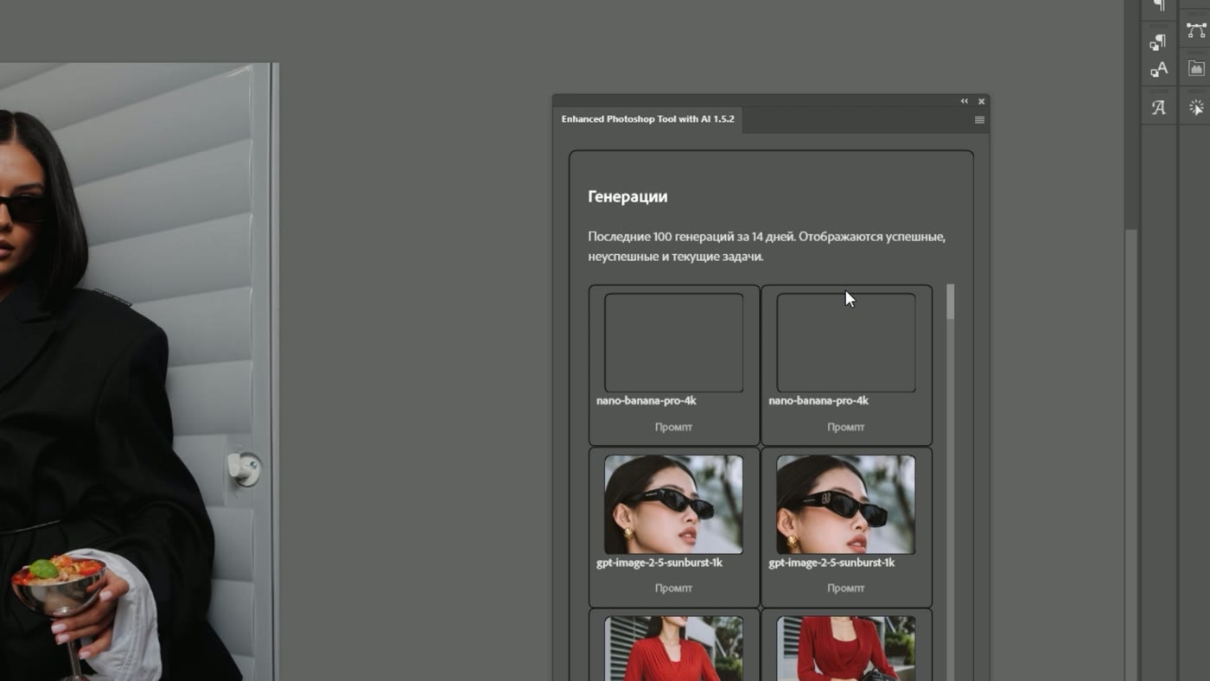Click the Последние 100 генераций description text
Viewport: 1210px width, 681px height.
[767, 246]
